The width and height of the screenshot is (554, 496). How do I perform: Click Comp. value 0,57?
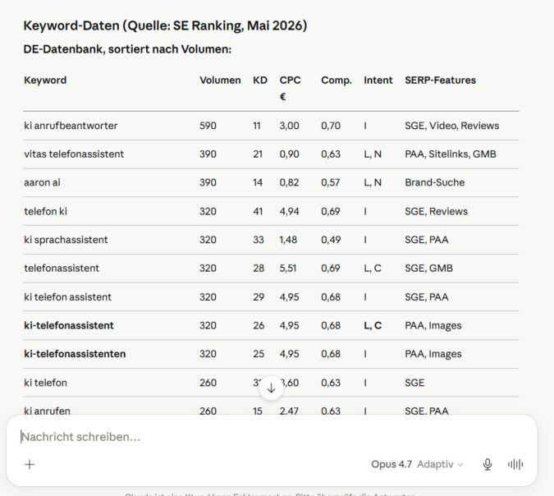pyautogui.click(x=331, y=182)
